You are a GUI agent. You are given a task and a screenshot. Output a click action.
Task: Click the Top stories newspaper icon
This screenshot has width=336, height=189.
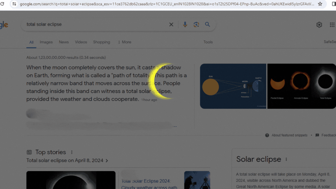pos(29,152)
